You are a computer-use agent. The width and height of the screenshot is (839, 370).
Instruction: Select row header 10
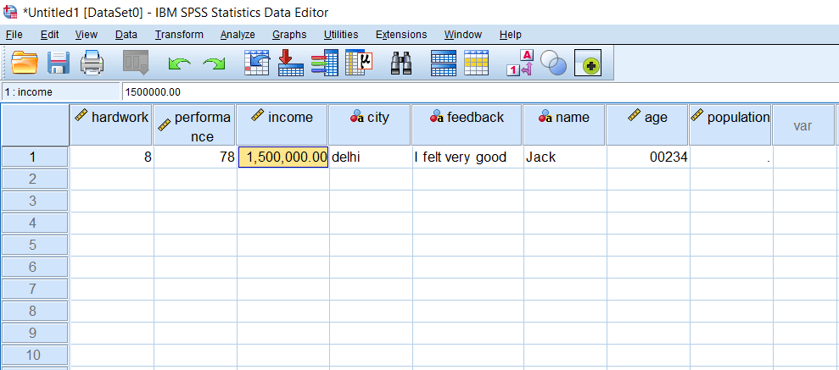(34, 355)
